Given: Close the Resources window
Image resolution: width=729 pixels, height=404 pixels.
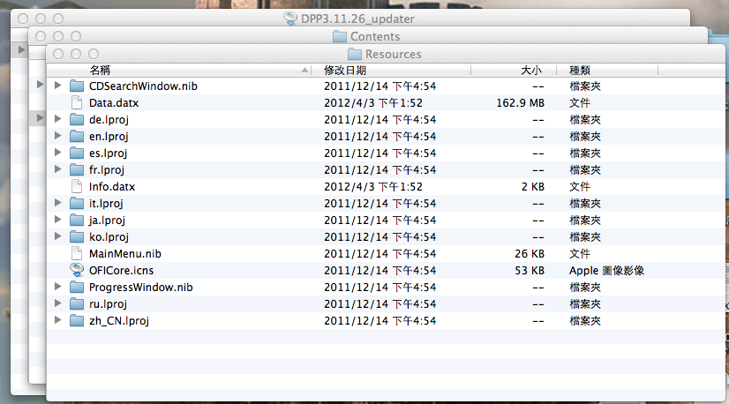Looking at the screenshot, I should (x=58, y=54).
